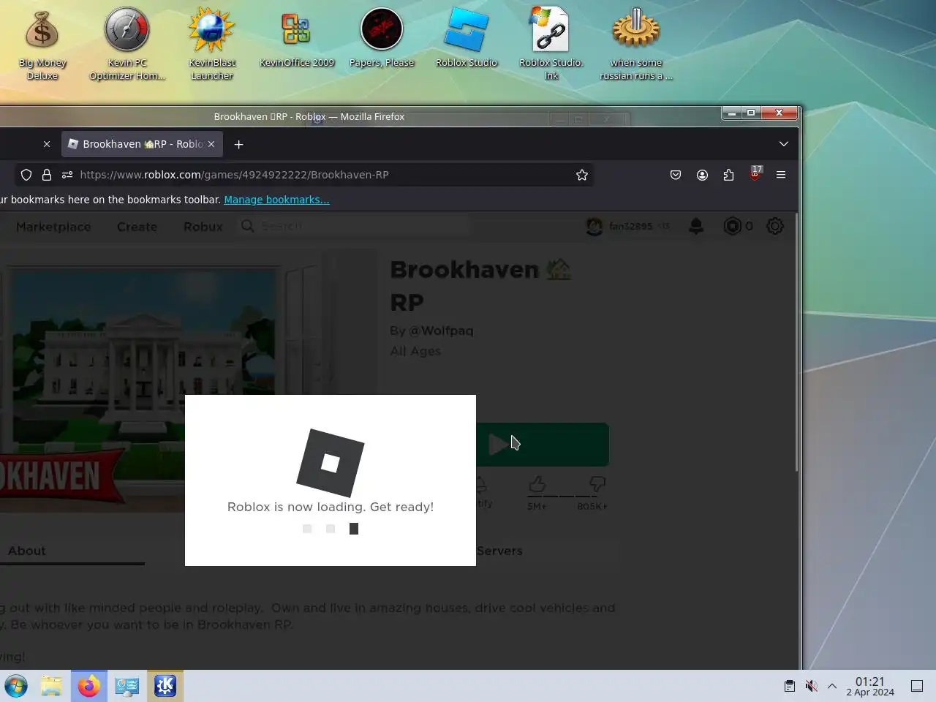Click the KDE taskbar application icon
Screen dimensions: 936x702
(x=165, y=686)
